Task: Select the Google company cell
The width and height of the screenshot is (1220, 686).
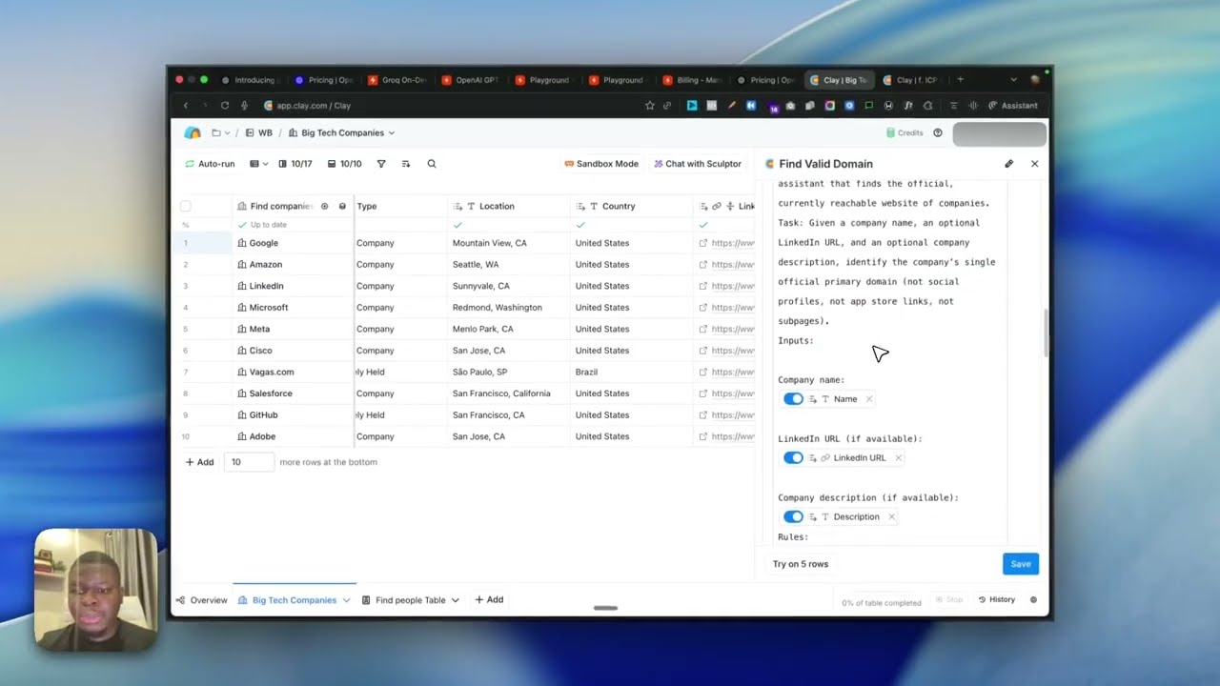Action: pyautogui.click(x=293, y=243)
